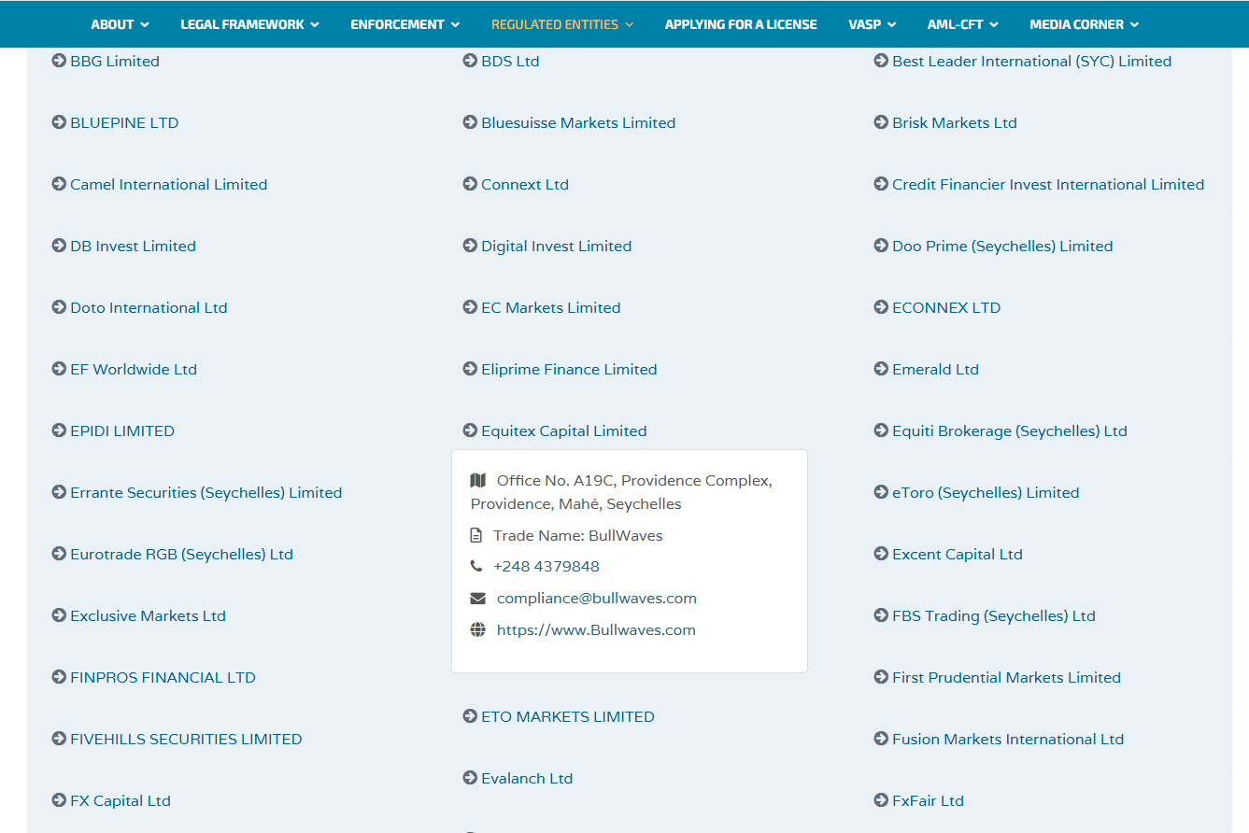Screen dimensions: 1249x833
Task: Expand the VASP menu chevron
Action: 892,24
